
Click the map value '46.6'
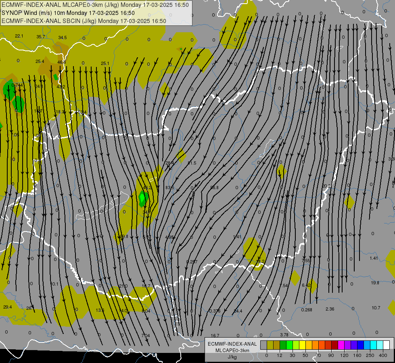(x=62, y=62)
